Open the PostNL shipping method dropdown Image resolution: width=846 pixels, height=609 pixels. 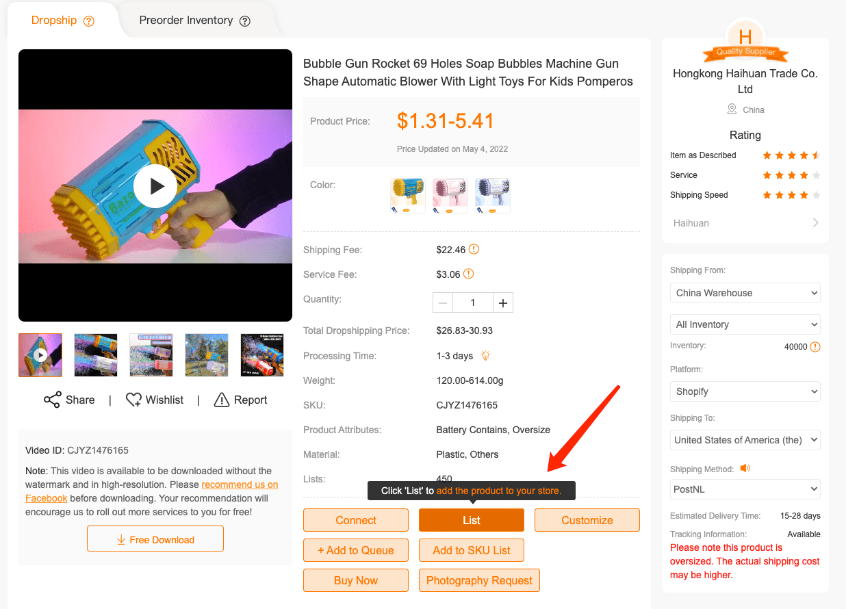click(745, 489)
